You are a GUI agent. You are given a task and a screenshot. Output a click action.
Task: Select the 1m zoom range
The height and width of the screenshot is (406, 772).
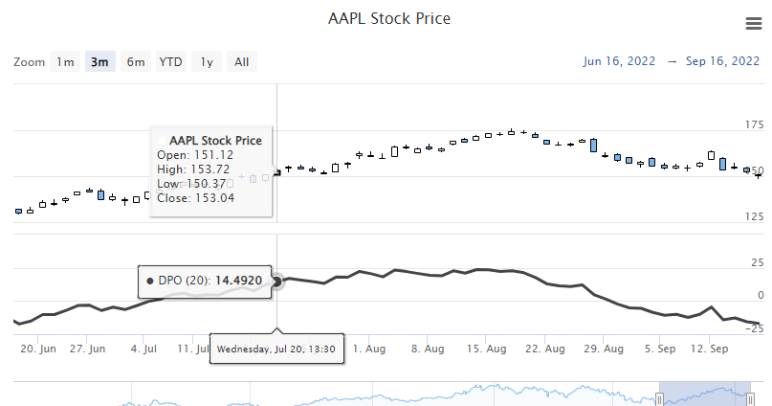65,62
